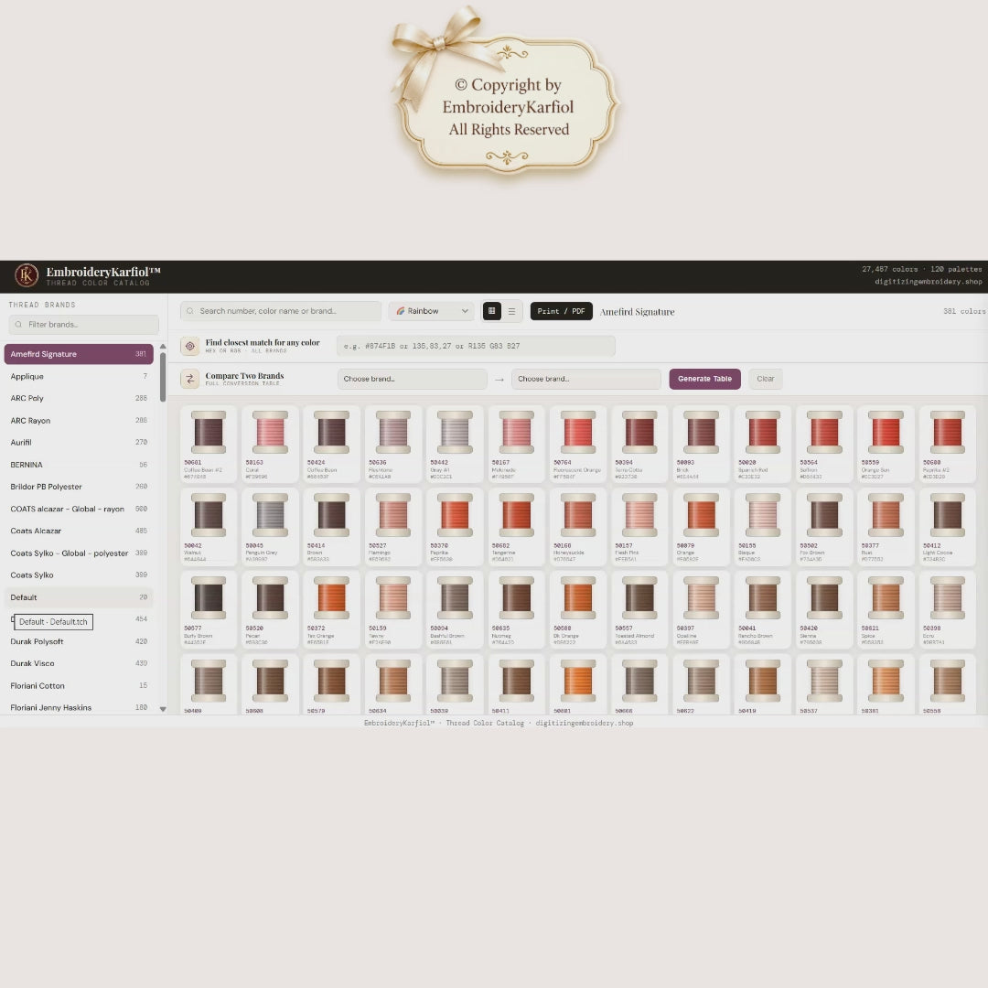
Task: Select Amefird Signature brand in sidebar
Action: pos(79,354)
